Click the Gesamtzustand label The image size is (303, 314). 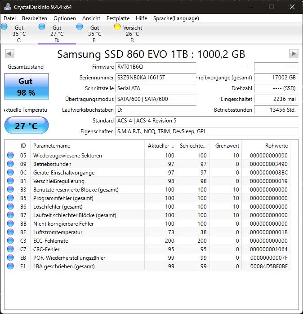(26, 67)
